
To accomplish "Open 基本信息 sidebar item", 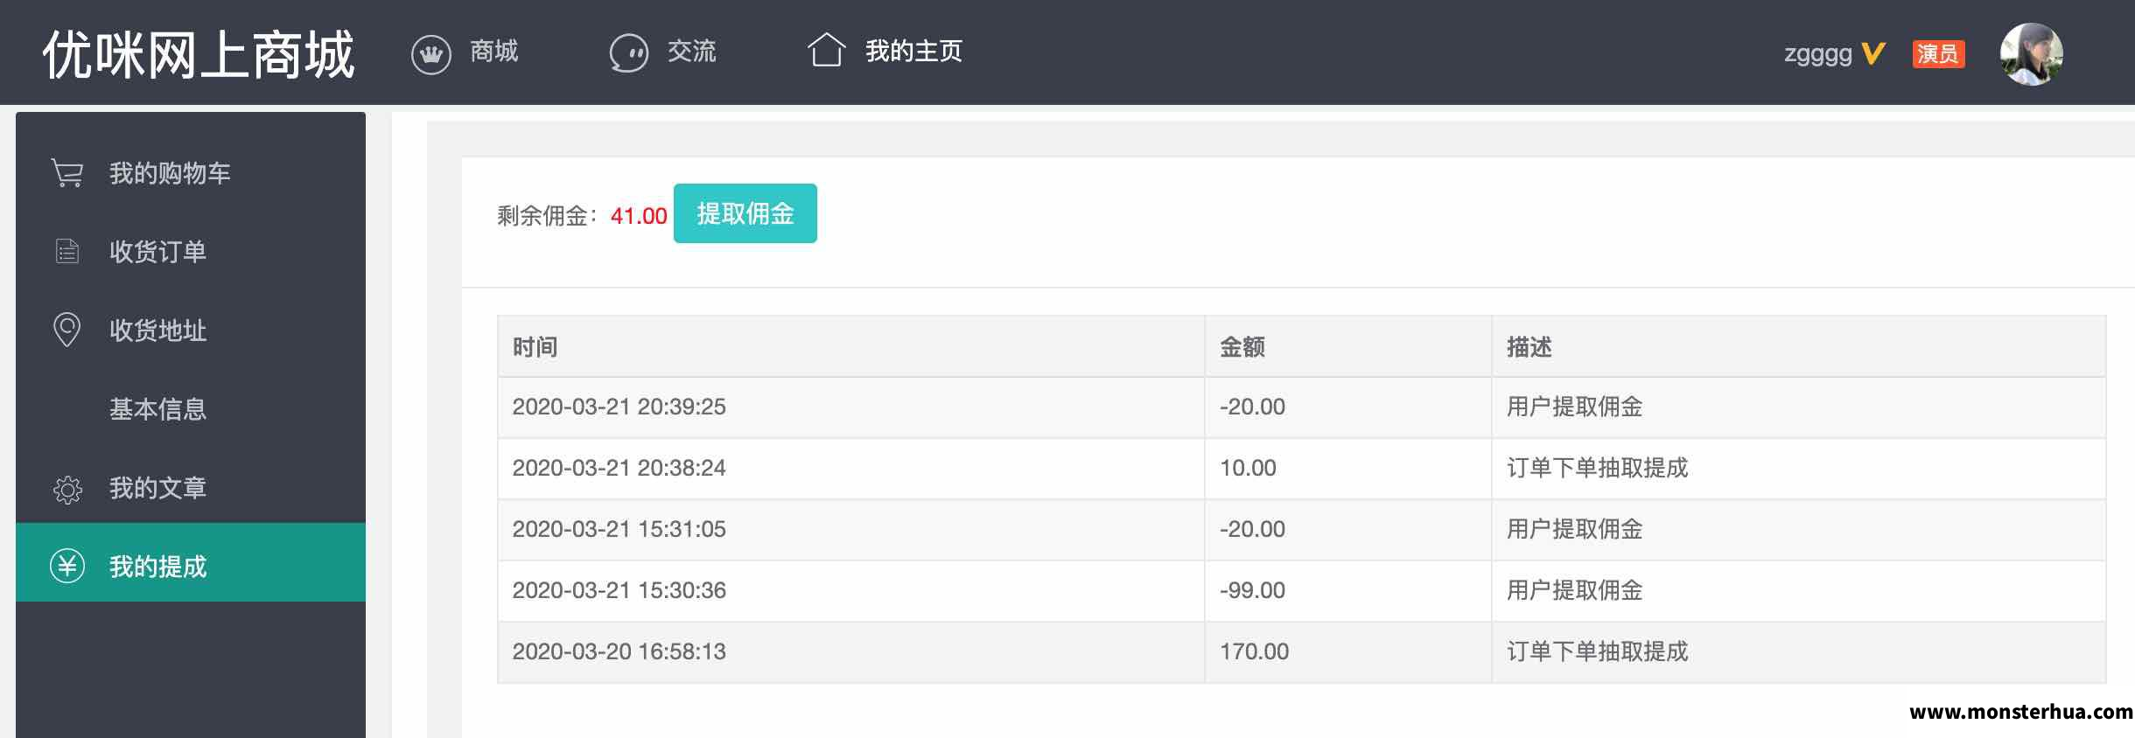I will tap(191, 409).
